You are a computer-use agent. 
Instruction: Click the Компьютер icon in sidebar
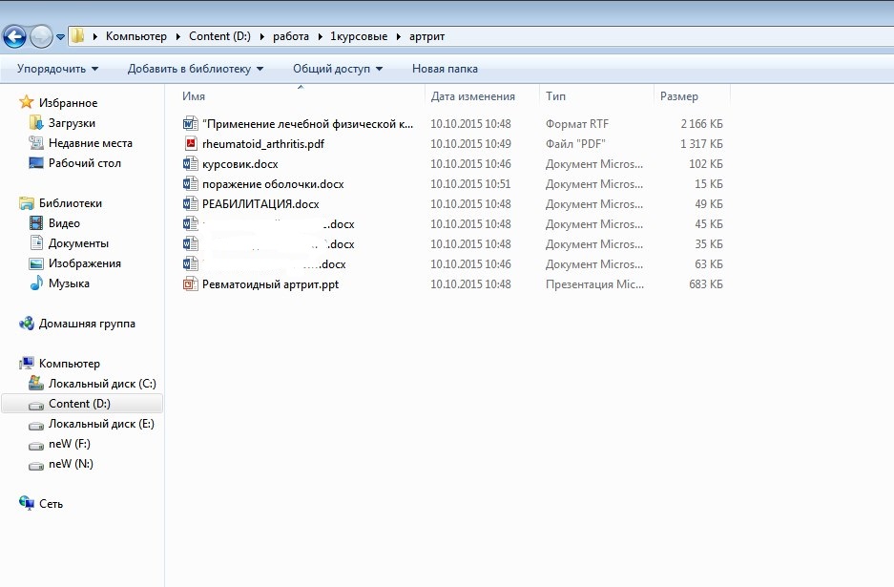(x=26, y=364)
